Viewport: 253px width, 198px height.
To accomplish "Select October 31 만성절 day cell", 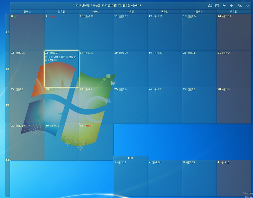I will tap(96, 142).
